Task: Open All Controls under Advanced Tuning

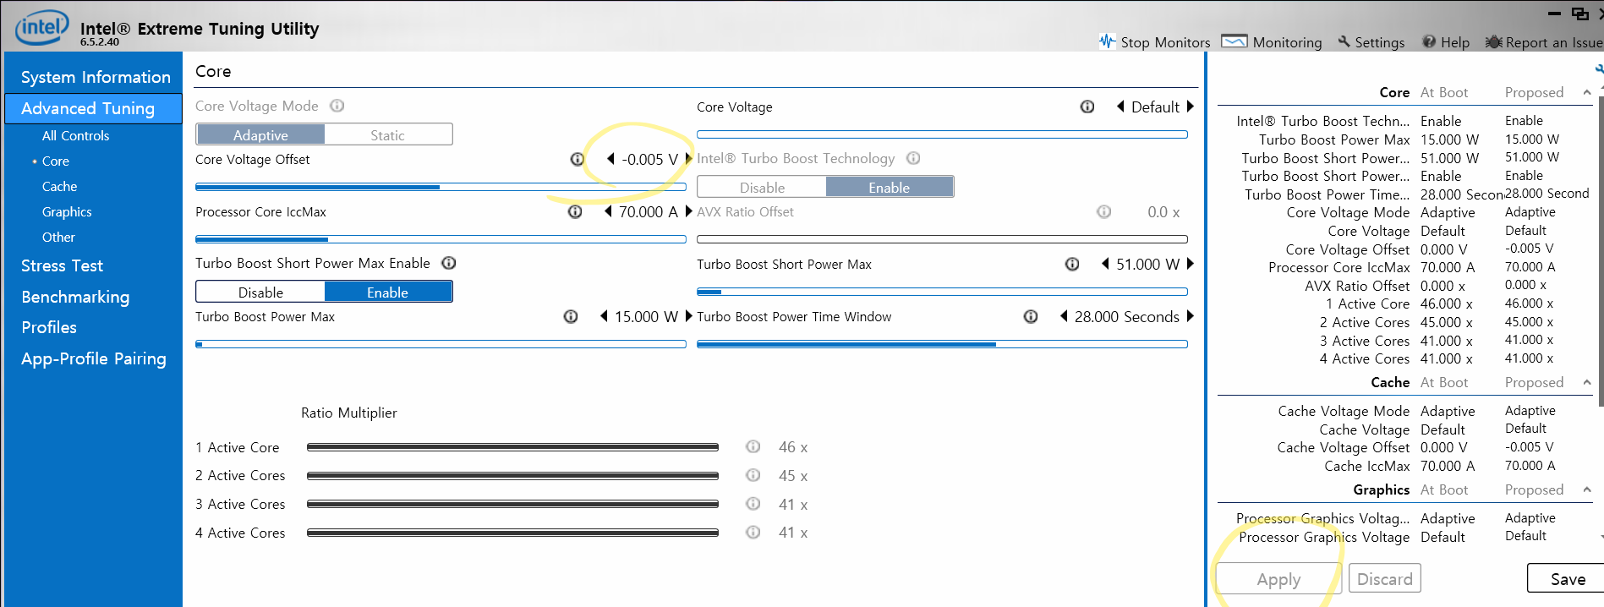Action: 75,135
